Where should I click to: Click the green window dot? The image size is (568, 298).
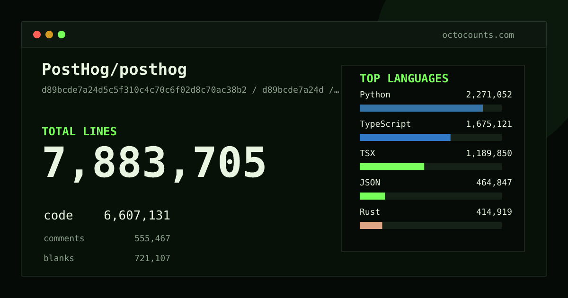pos(62,35)
